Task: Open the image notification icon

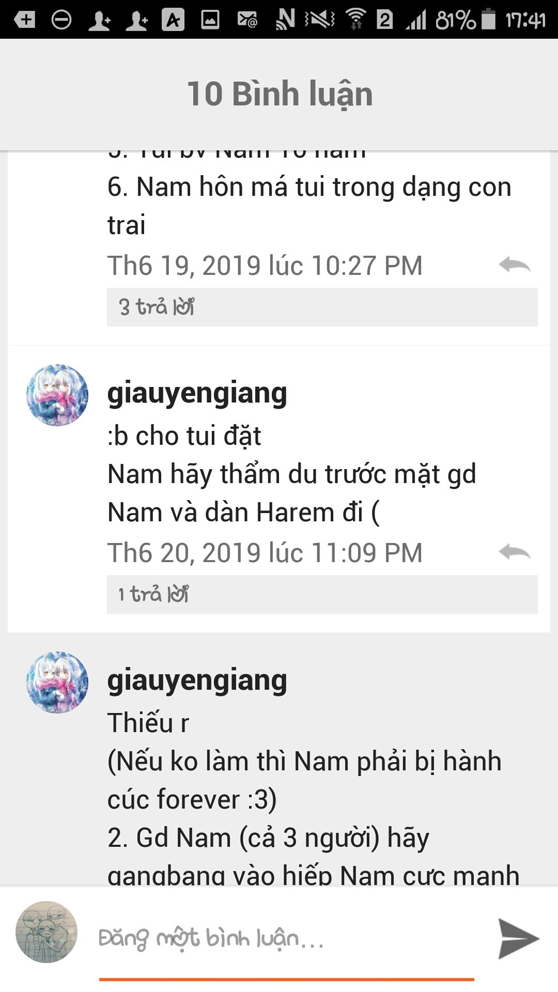Action: pos(210,20)
